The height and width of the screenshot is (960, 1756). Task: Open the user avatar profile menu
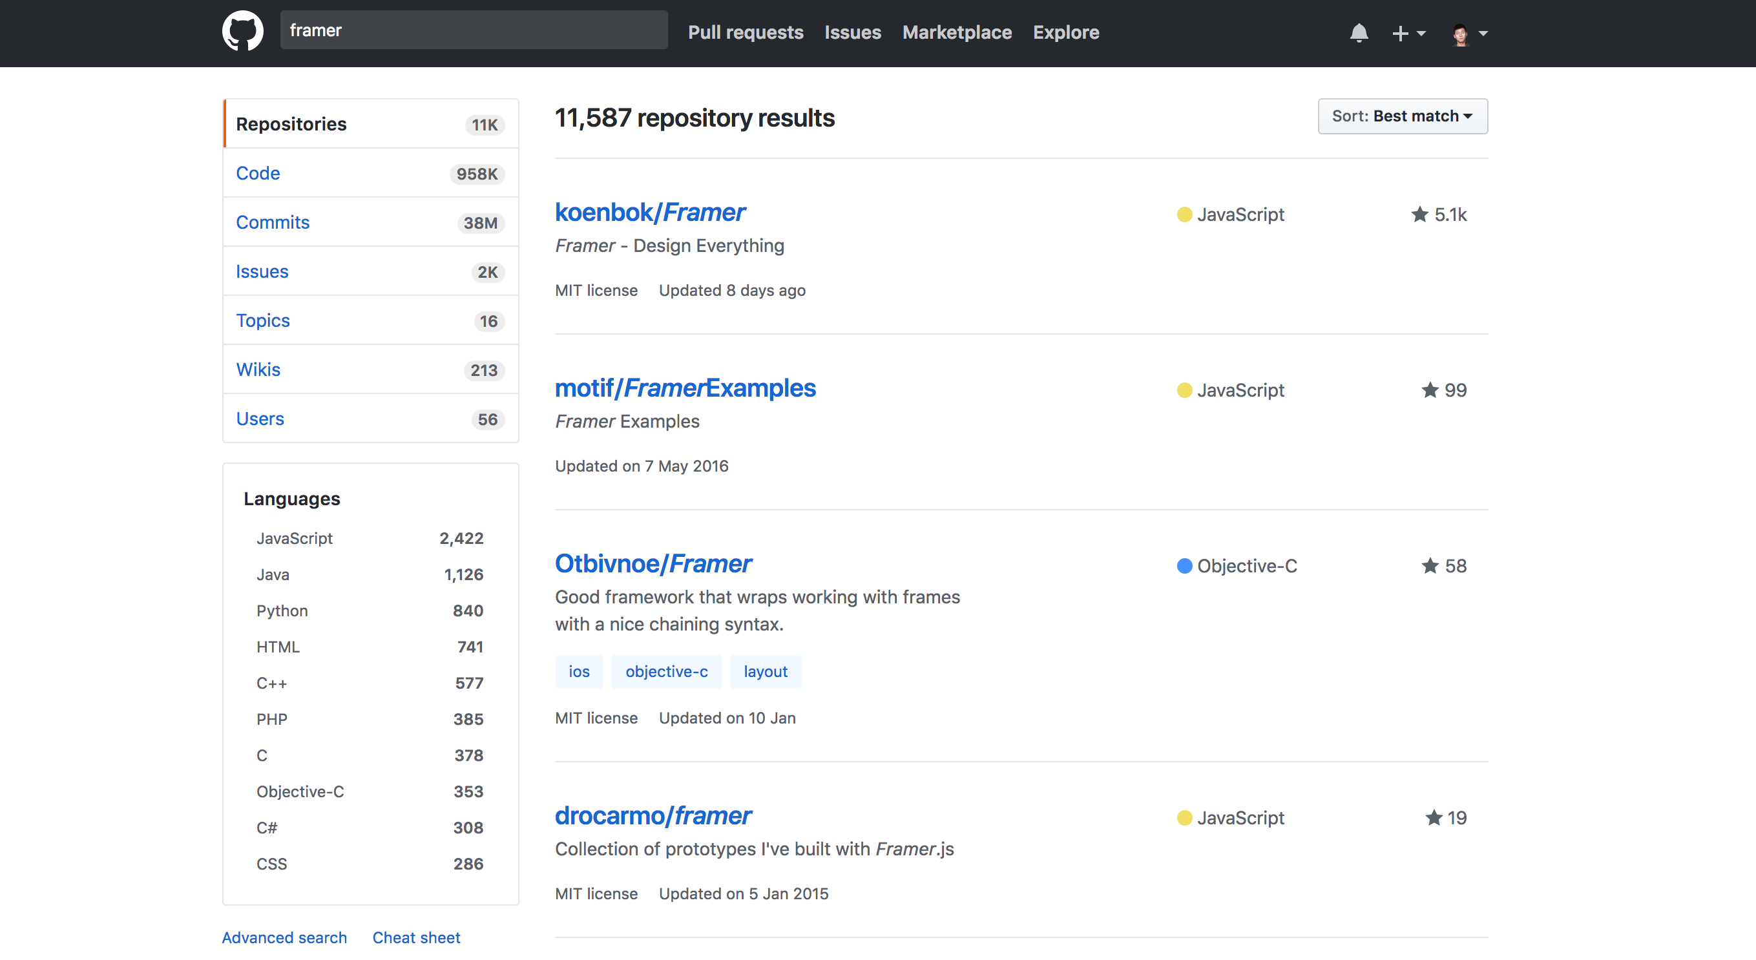pyautogui.click(x=1459, y=34)
